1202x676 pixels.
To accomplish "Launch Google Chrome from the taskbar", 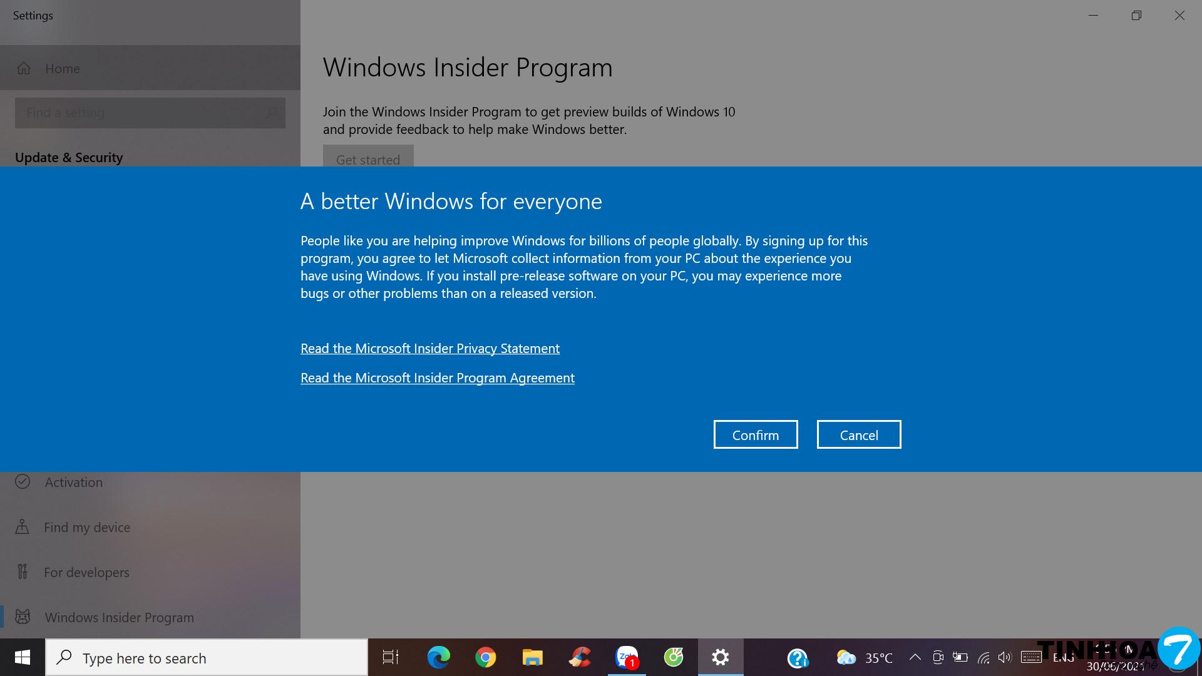I will (x=485, y=657).
